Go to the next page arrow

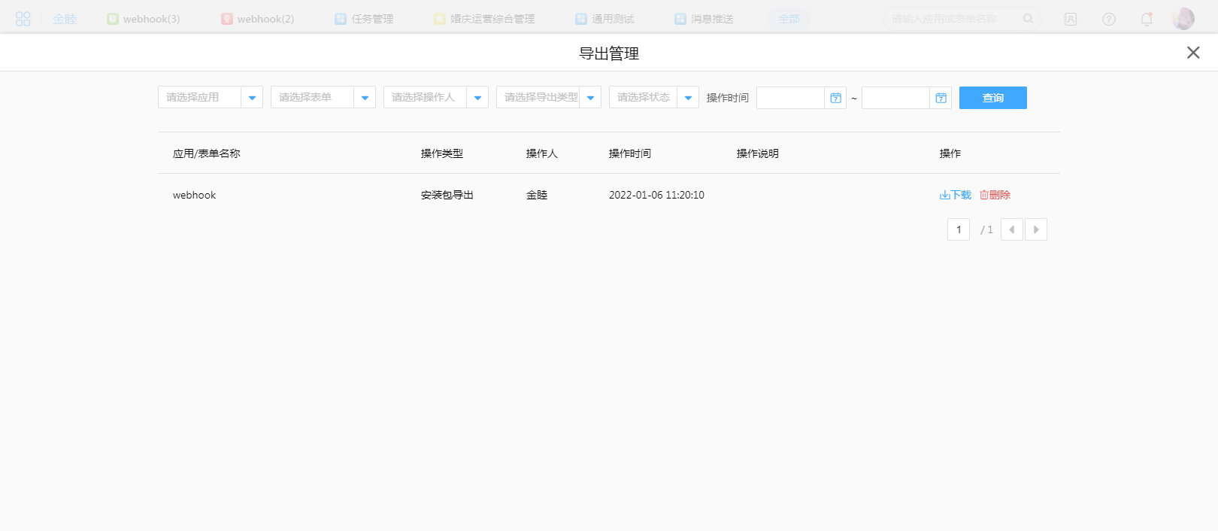point(1036,229)
